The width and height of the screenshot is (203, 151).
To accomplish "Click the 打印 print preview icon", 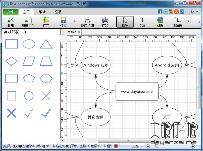I will pos(105,22).
